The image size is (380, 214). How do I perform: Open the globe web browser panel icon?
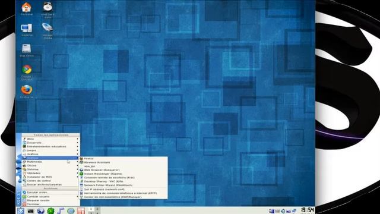40,211
